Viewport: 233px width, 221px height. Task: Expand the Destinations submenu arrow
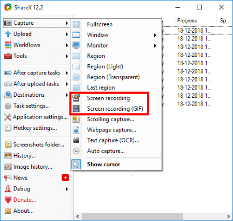[x=67, y=95]
